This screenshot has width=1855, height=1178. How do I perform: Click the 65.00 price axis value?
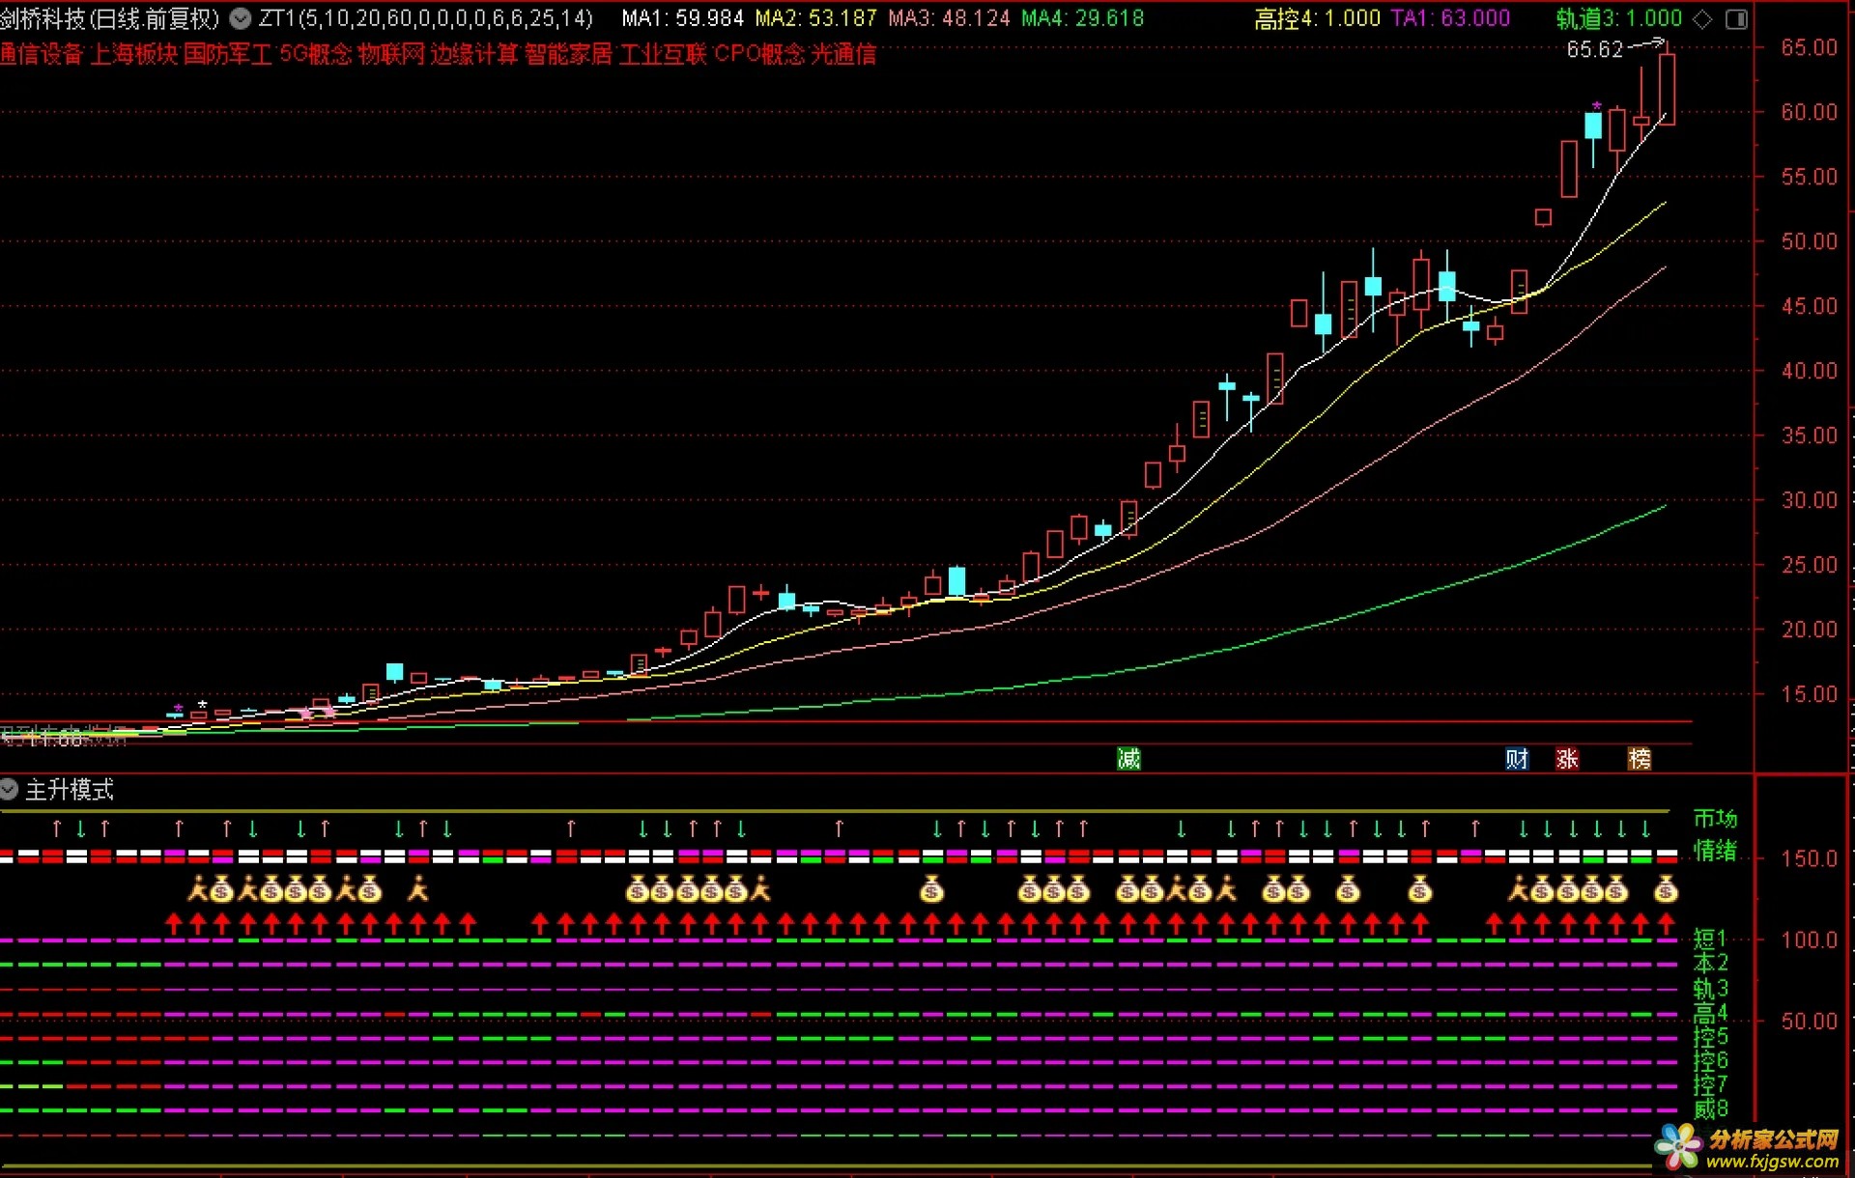1809,47
